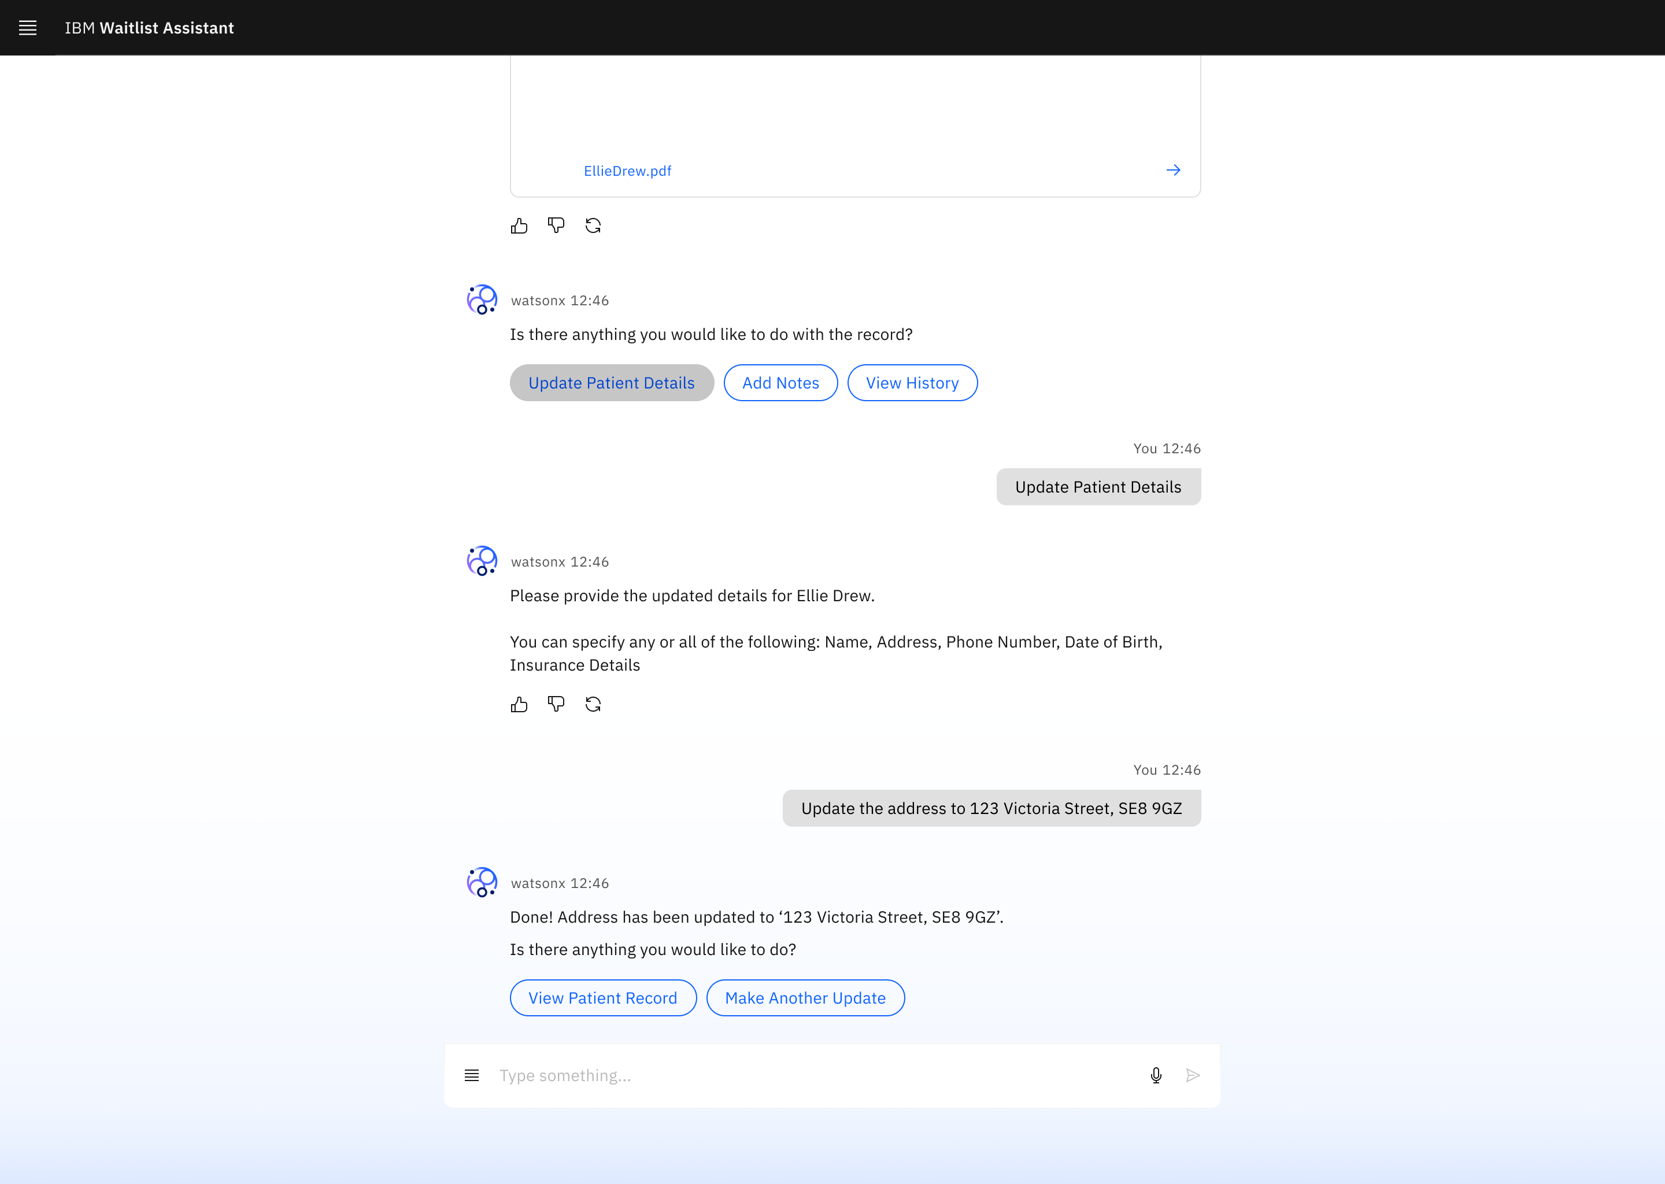Viewport: 1665px width, 1184px height.
Task: Click the 'Update the address to 123 Victoria Street' message
Action: [x=991, y=808]
